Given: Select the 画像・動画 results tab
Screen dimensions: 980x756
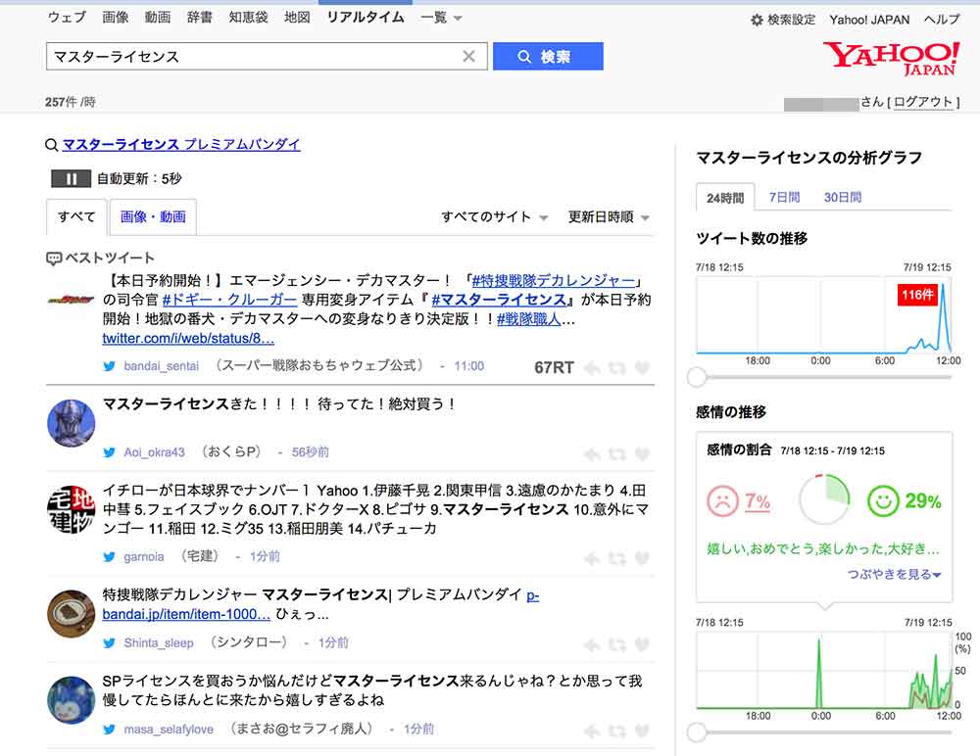Looking at the screenshot, I should click(153, 216).
